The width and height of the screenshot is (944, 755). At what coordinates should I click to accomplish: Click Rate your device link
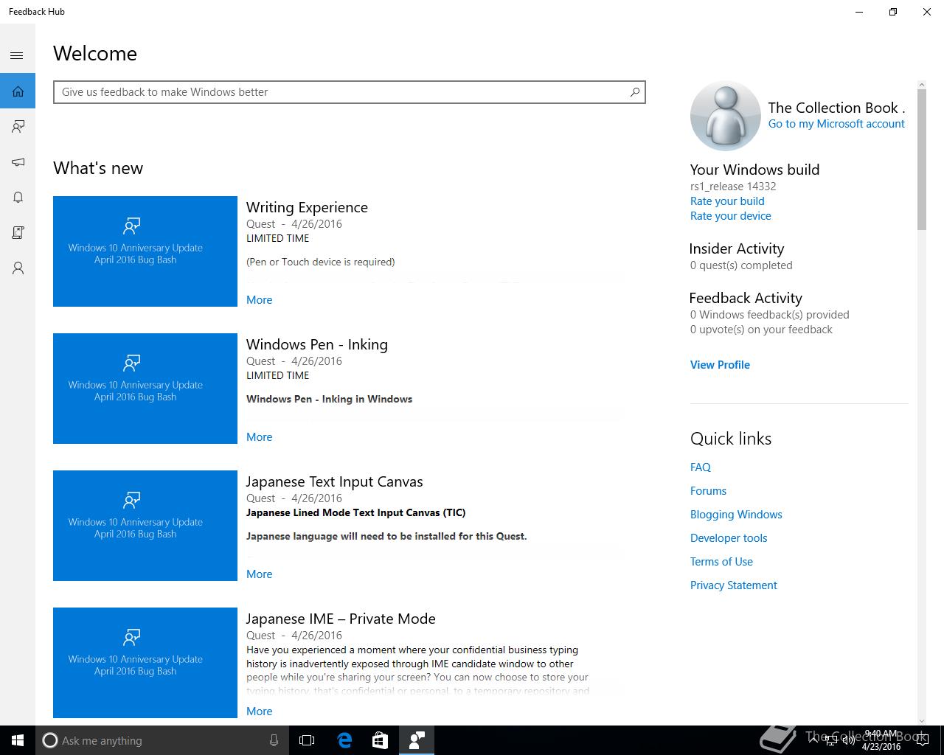(x=731, y=216)
